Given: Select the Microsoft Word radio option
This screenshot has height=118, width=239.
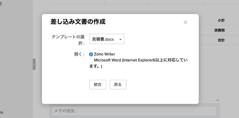Looking at the screenshot, I should point(91,60).
